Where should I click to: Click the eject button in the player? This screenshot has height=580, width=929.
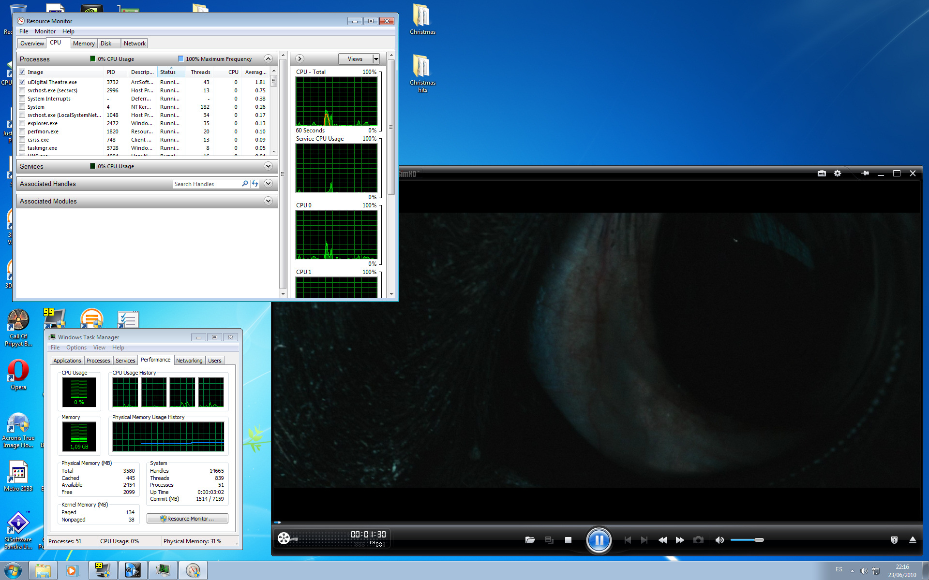[913, 540]
